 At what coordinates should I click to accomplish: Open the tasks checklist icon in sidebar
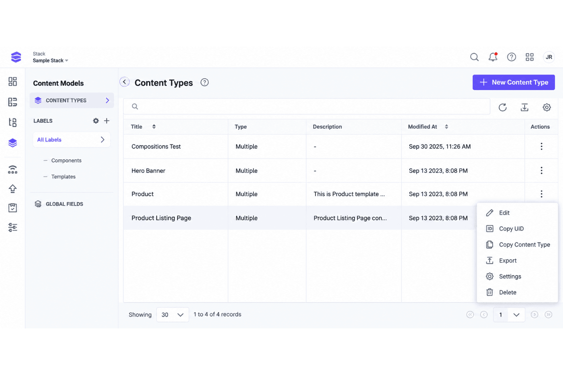[x=13, y=208]
